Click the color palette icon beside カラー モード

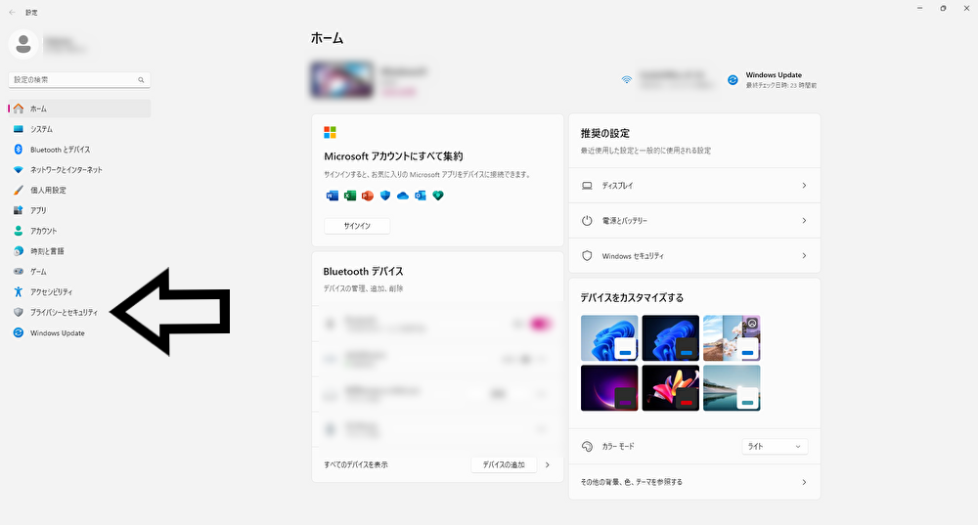click(x=587, y=447)
